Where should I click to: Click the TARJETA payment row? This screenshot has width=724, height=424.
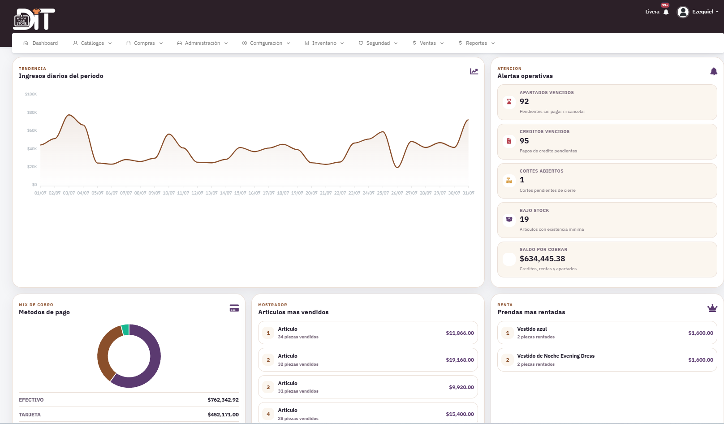[x=129, y=415]
